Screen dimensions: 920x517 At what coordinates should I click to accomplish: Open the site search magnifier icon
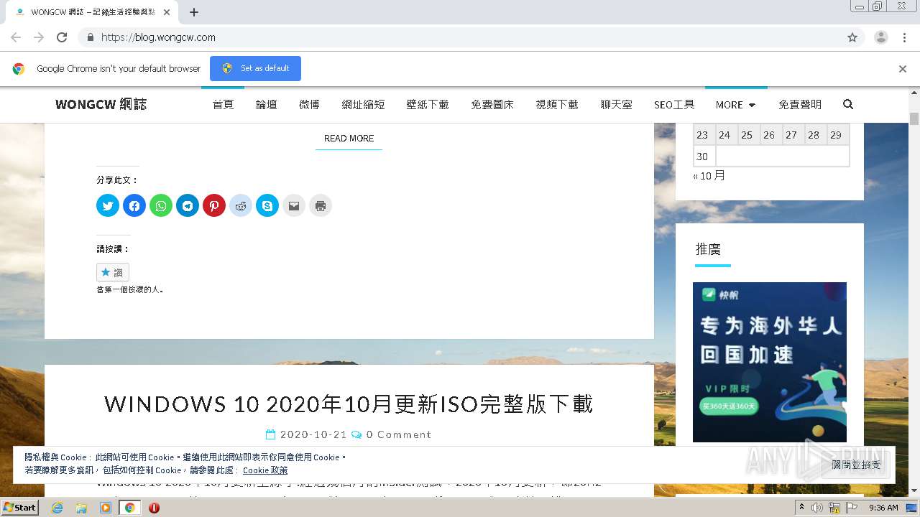point(848,104)
